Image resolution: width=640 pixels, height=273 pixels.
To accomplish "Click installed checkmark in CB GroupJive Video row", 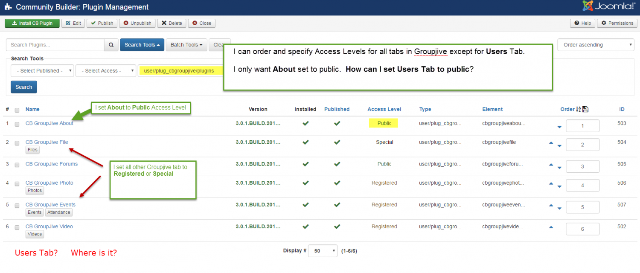I will pyautogui.click(x=305, y=227).
